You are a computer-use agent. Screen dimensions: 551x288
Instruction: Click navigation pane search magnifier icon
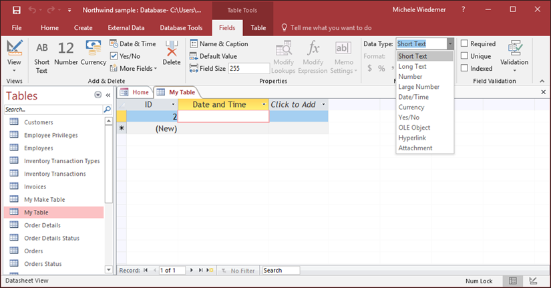coord(107,110)
